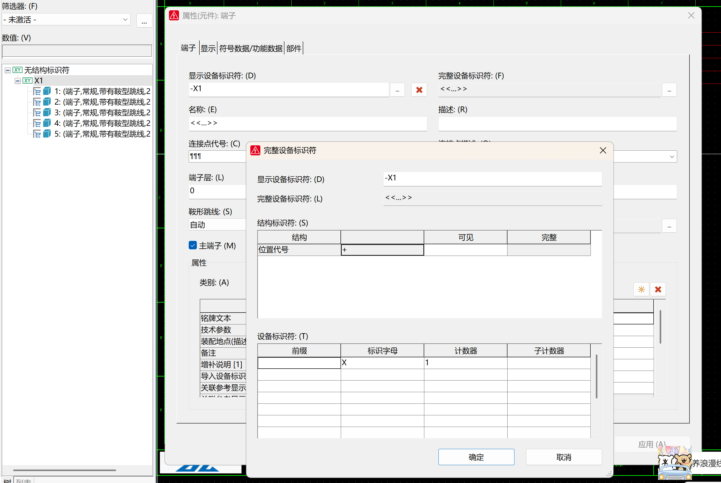Screen dimensions: 721x483
Task: Click the 确定 button
Action: click(x=476, y=457)
